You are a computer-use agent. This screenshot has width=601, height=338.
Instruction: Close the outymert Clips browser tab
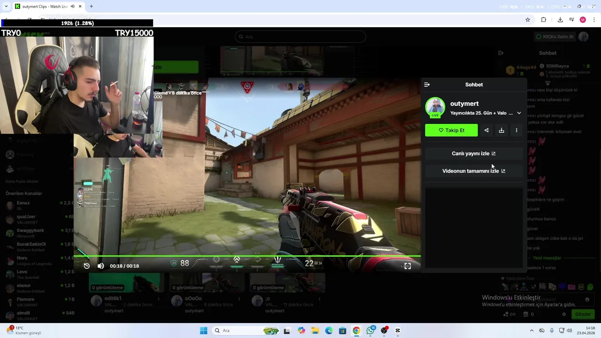coord(80,7)
